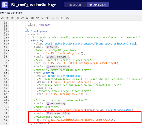
Task: Switch to the EXPRESSION mode tab
Action: click(x=98, y=5)
